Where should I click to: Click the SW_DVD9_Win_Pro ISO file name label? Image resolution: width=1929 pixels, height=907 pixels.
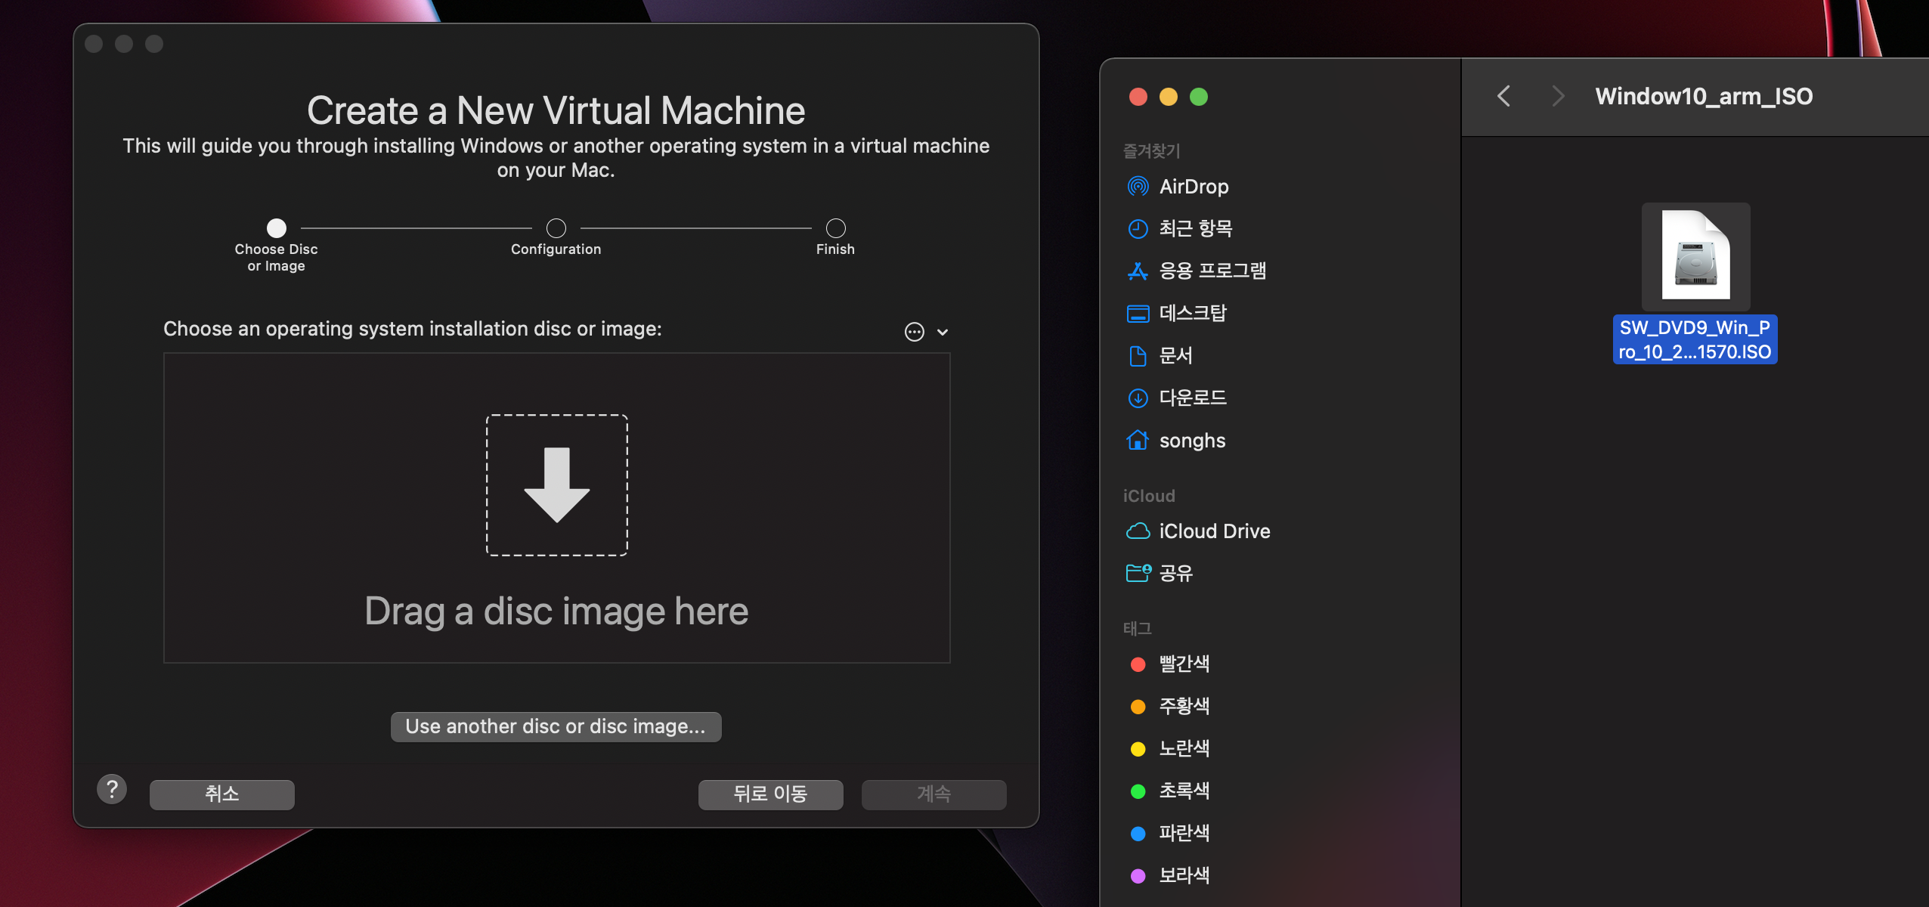[1695, 339]
